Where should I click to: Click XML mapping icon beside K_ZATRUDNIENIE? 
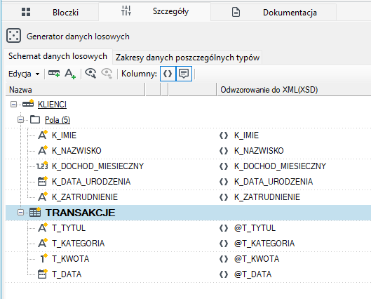(x=224, y=197)
